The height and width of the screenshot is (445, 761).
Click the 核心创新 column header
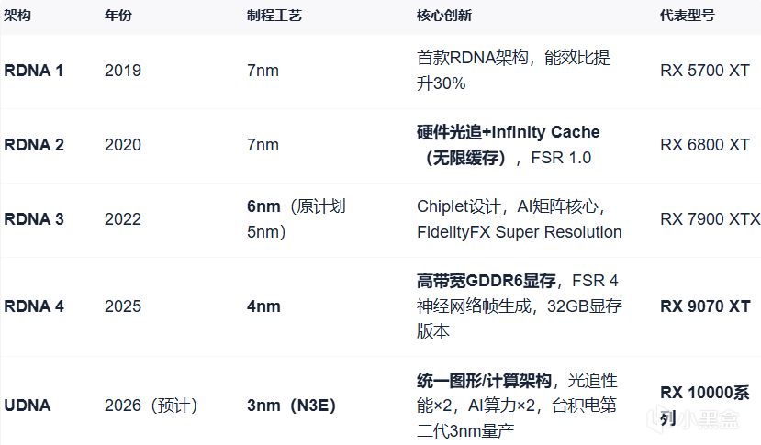(444, 17)
